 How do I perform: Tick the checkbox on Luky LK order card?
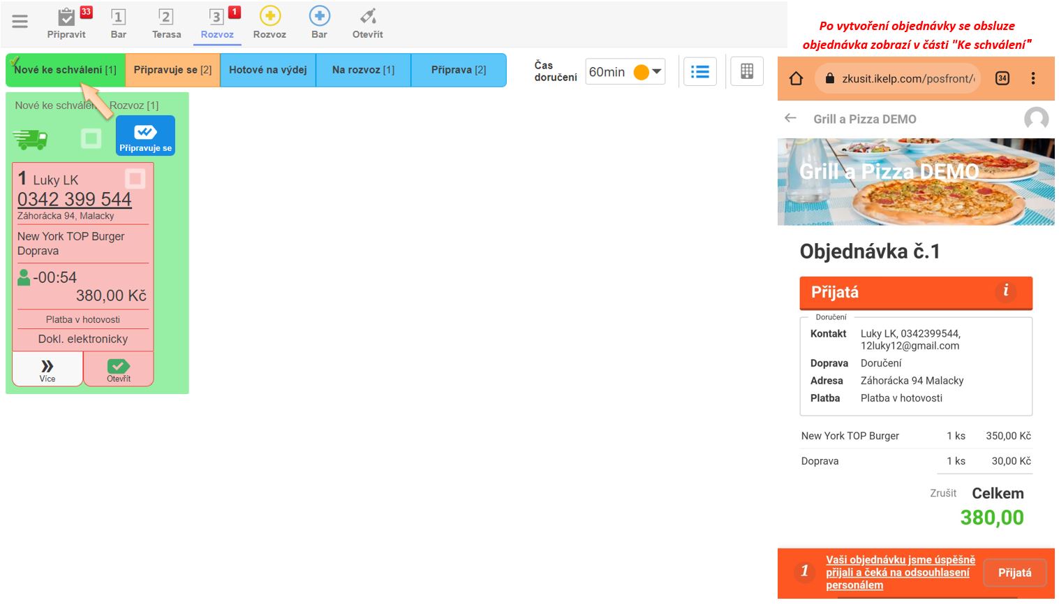pos(135,179)
